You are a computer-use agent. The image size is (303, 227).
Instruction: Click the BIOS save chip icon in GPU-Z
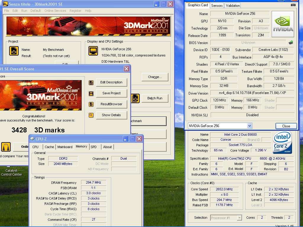pyautogui.click(x=291, y=43)
